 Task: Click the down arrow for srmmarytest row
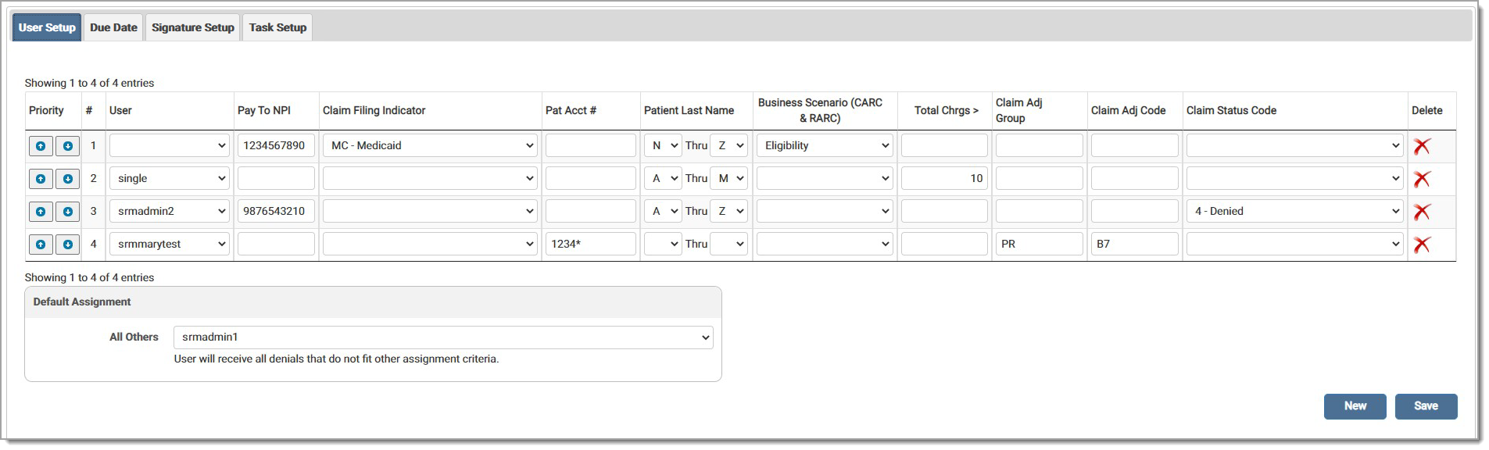pyautogui.click(x=68, y=245)
